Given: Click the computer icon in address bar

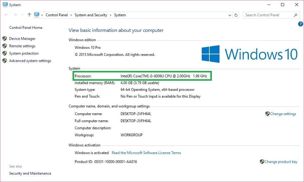Looking at the screenshot, I should click(37, 15).
